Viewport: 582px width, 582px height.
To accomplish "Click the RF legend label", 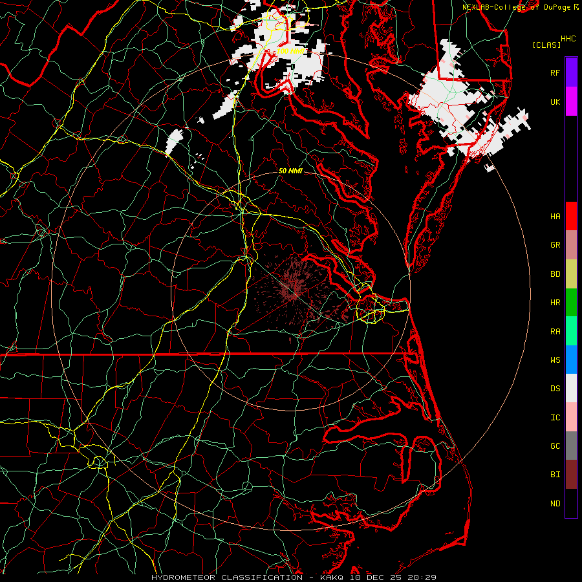I will tap(555, 72).
